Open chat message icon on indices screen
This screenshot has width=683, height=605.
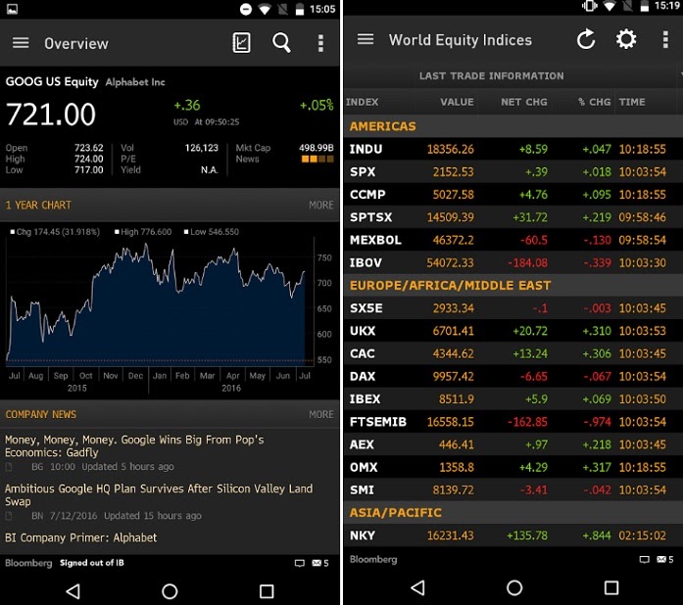[644, 560]
